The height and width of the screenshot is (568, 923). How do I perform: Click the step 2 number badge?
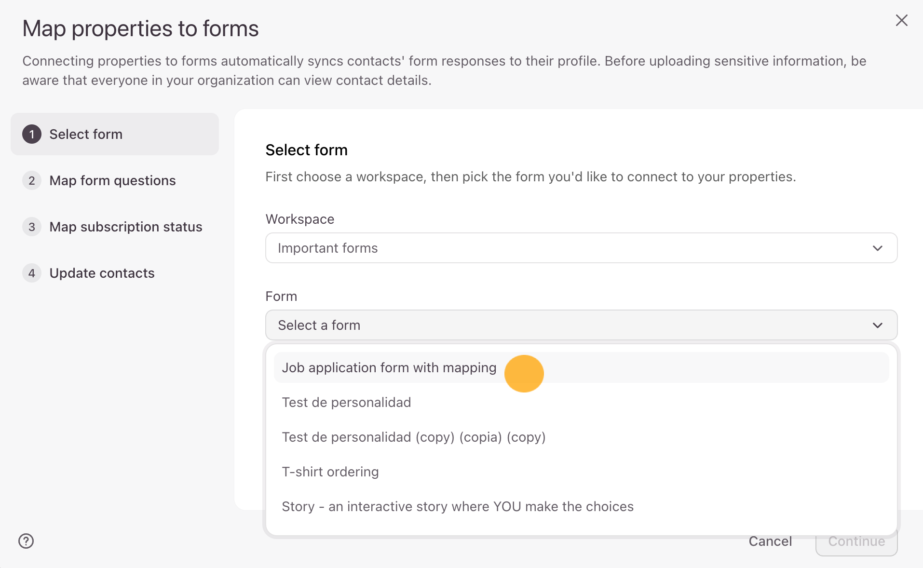32,181
